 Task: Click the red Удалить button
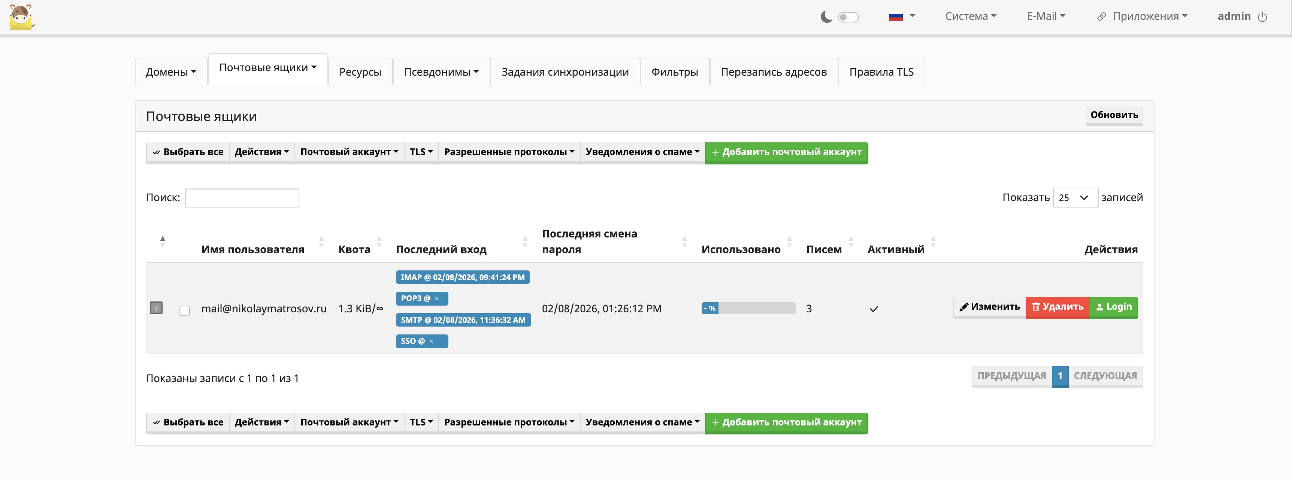tap(1057, 307)
